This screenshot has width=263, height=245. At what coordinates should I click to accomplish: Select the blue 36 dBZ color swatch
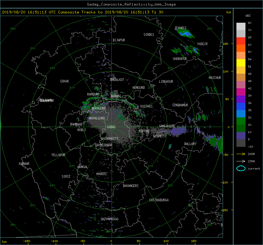click(241, 106)
